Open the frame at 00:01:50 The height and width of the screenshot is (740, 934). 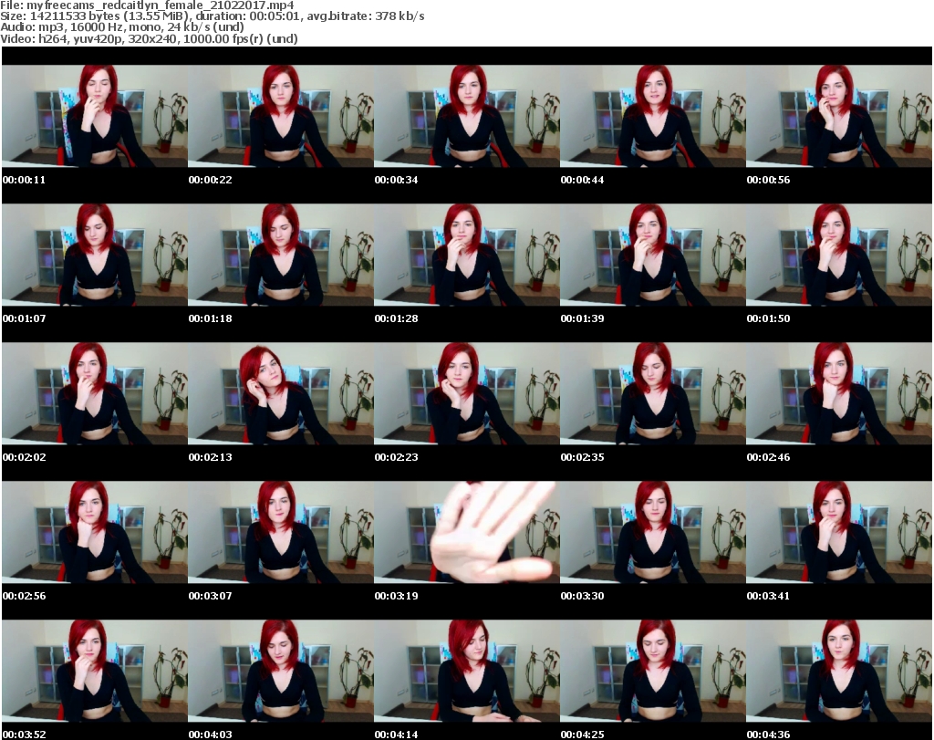click(x=839, y=255)
